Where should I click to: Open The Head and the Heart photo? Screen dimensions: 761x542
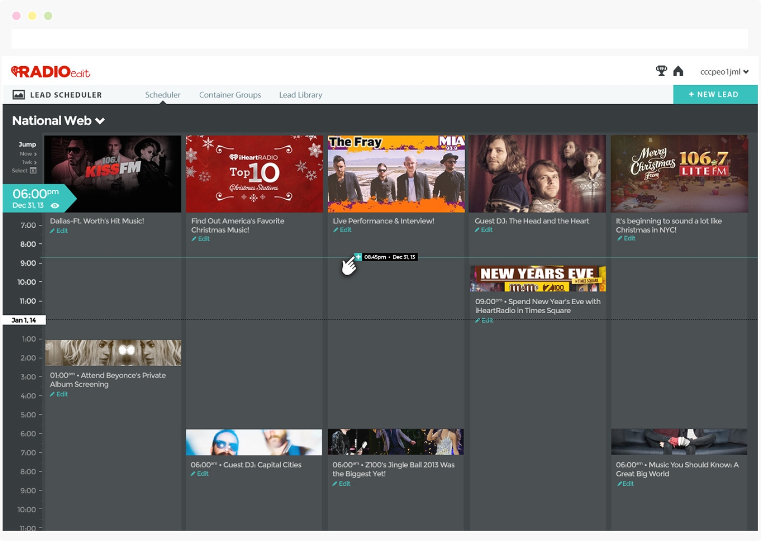(537, 174)
